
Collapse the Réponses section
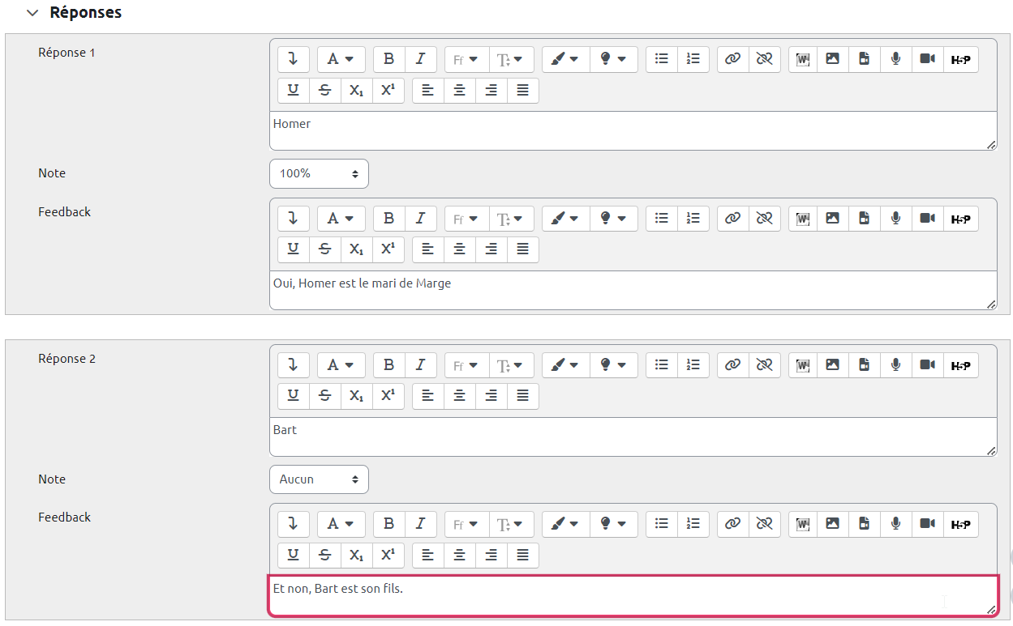(x=32, y=13)
